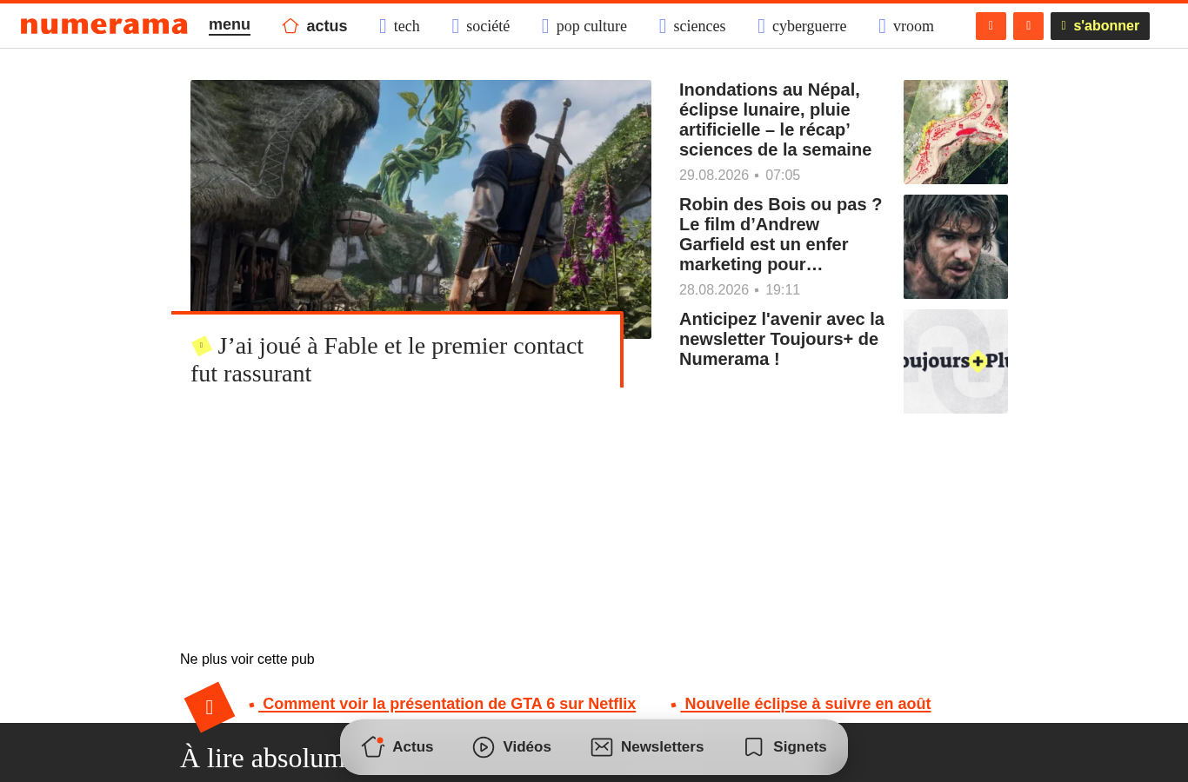Viewport: 1188px width, 782px height.
Task: Click the orange square button nearest vroom
Action: coord(991,26)
